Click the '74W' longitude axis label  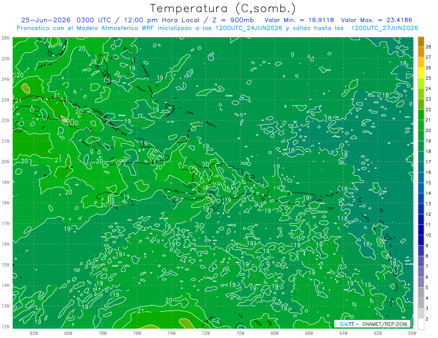[x=171, y=333]
